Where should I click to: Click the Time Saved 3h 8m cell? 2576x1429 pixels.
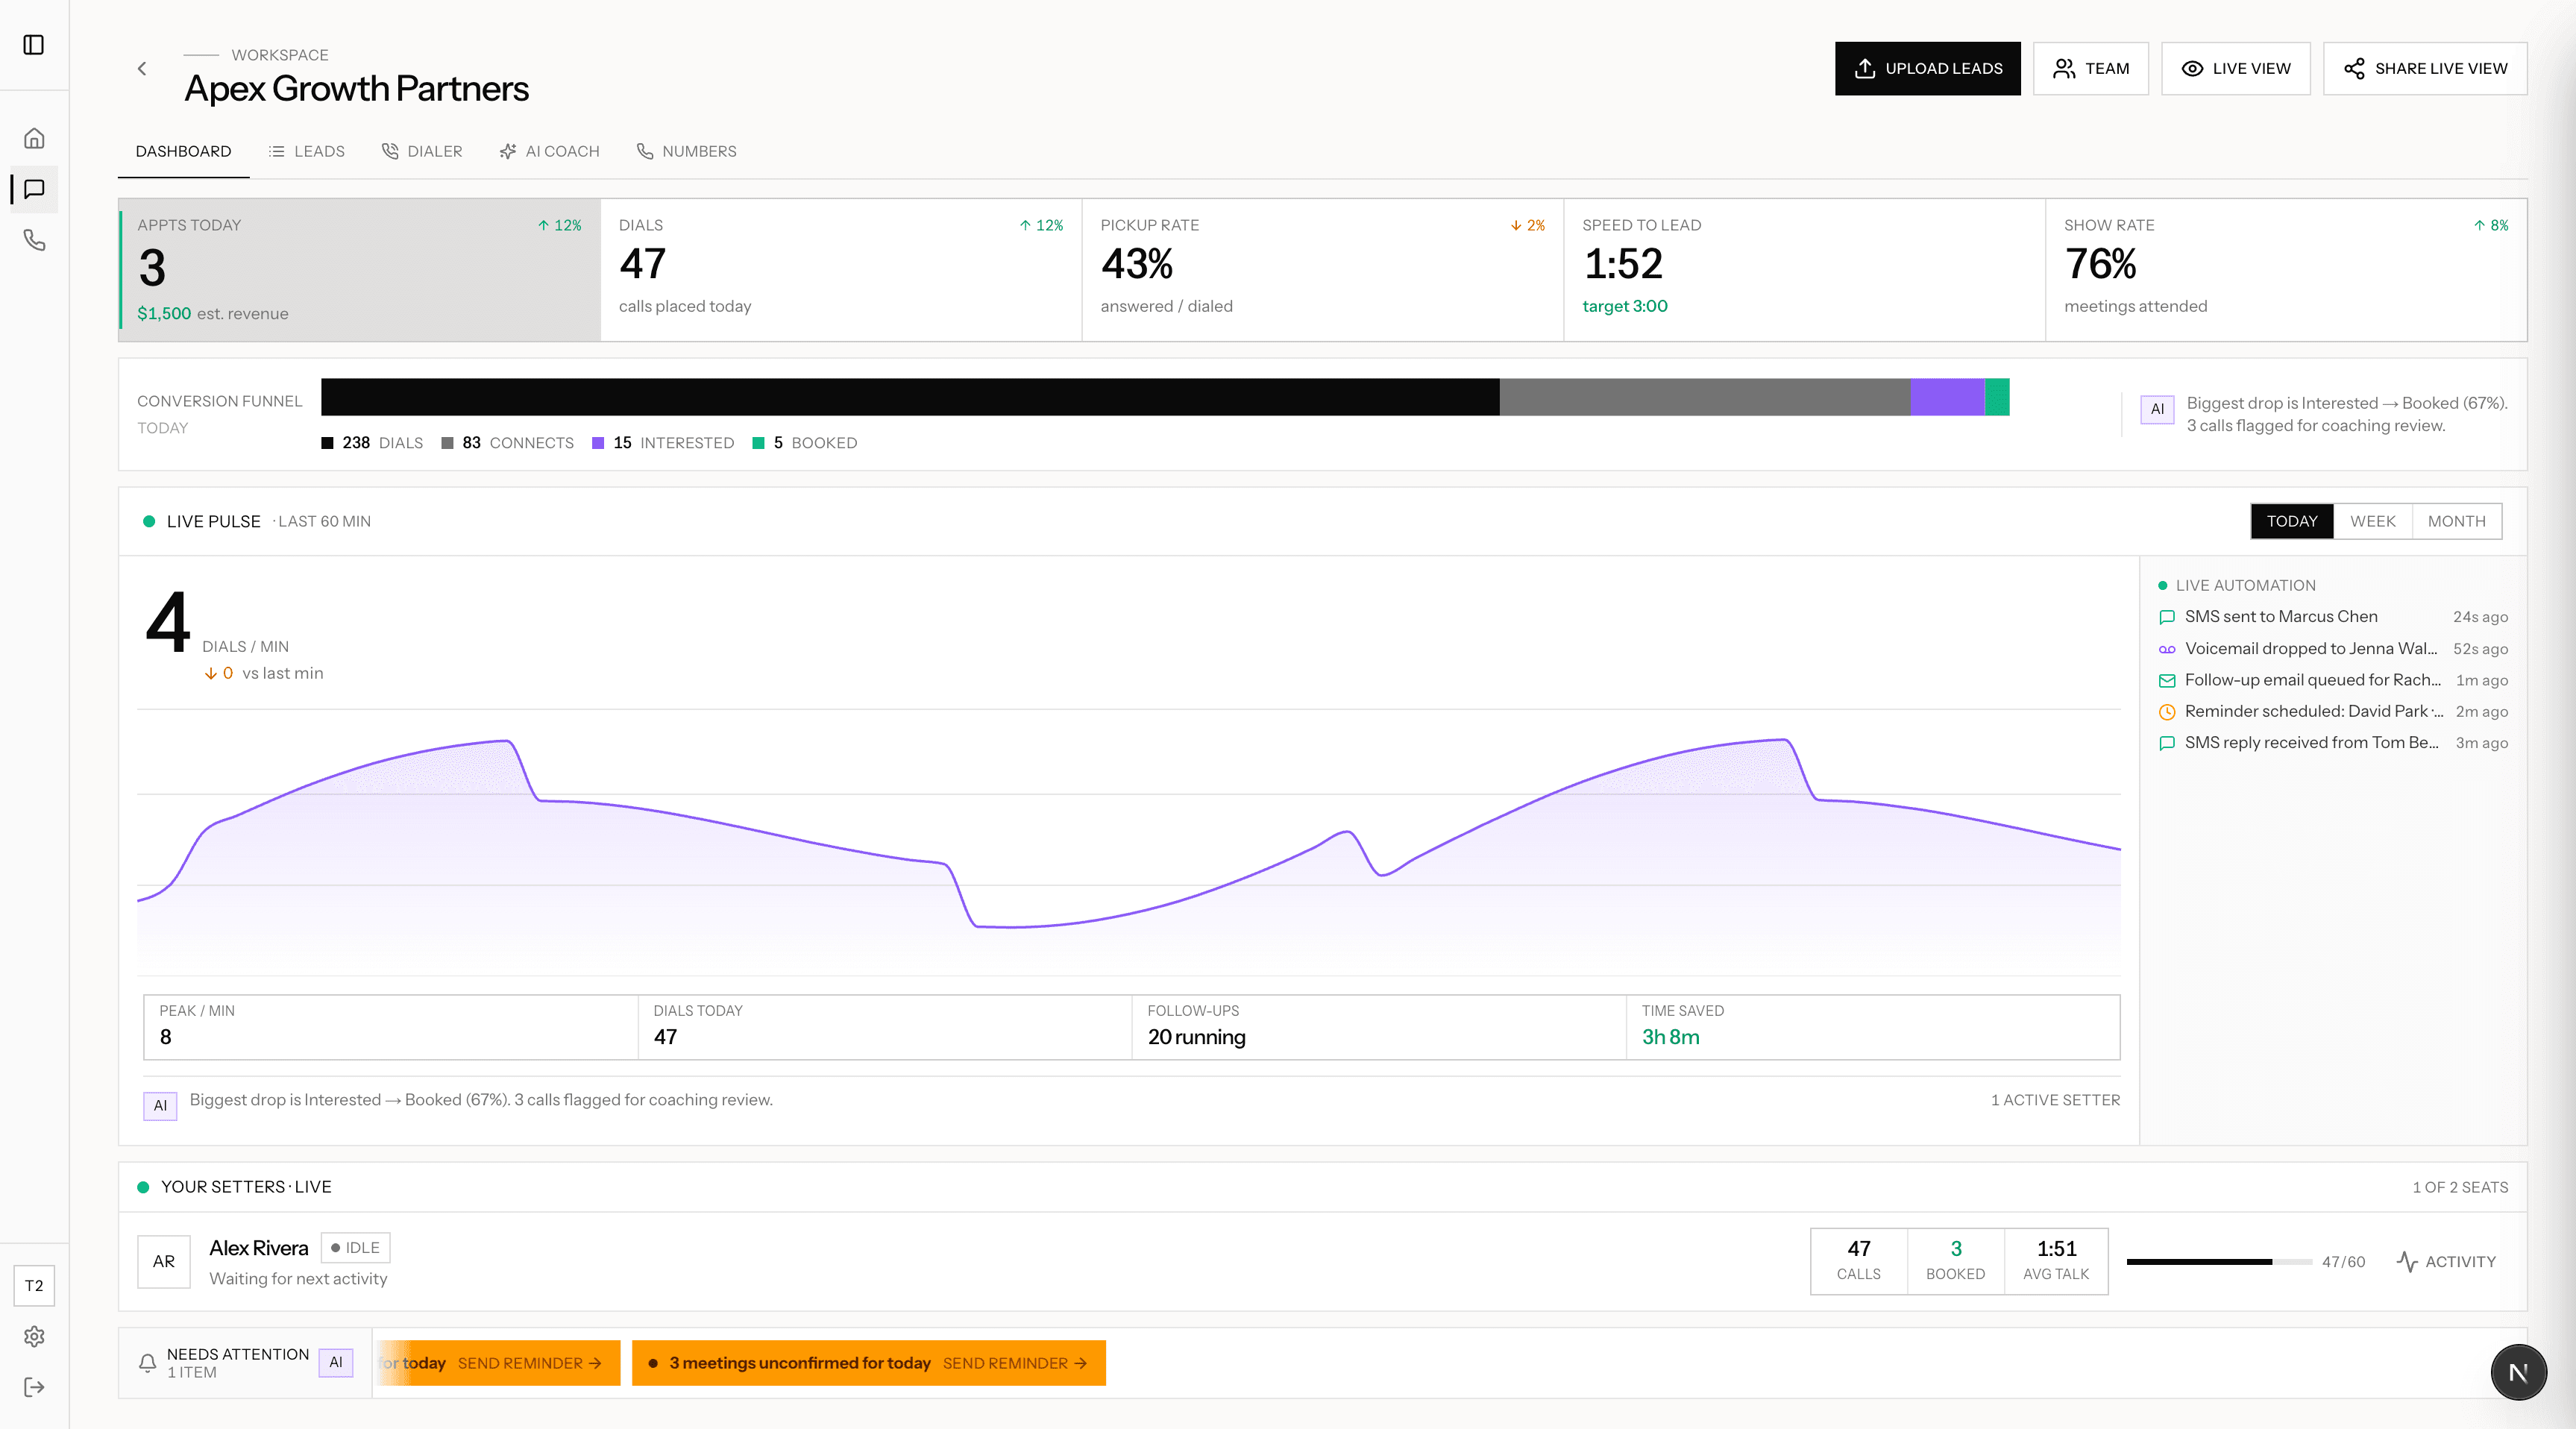click(1872, 1027)
